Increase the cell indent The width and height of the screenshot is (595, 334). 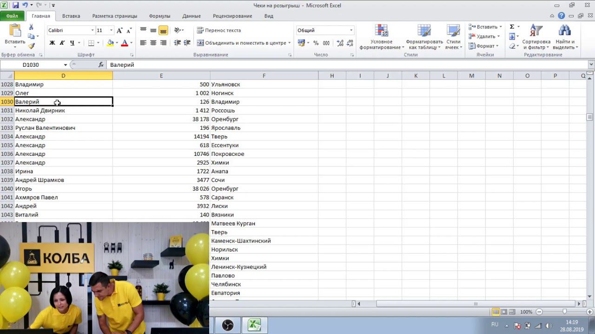(187, 43)
